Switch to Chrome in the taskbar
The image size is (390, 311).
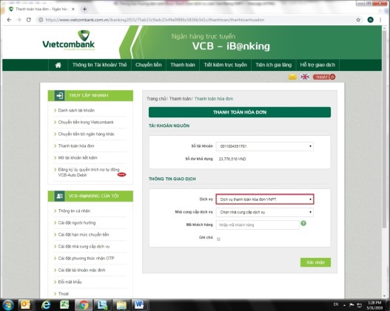coord(84,305)
